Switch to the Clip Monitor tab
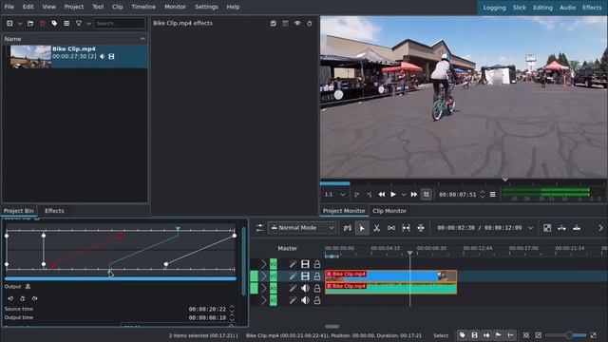The height and width of the screenshot is (342, 608). pos(389,211)
